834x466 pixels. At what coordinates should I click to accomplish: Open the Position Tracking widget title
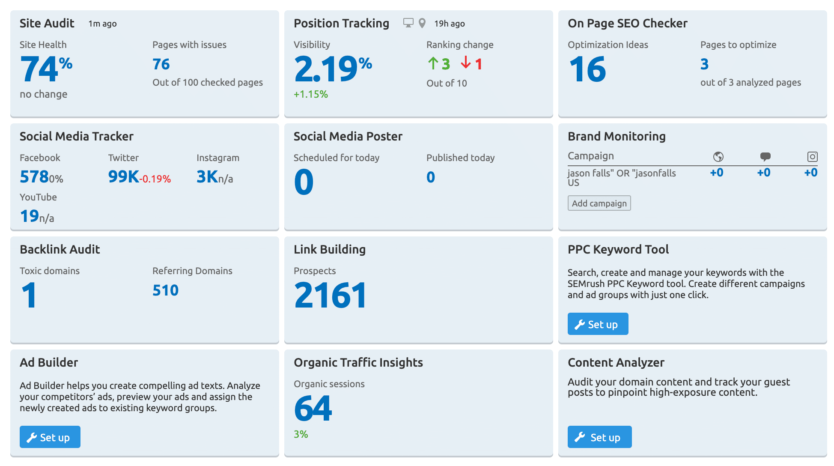click(341, 23)
